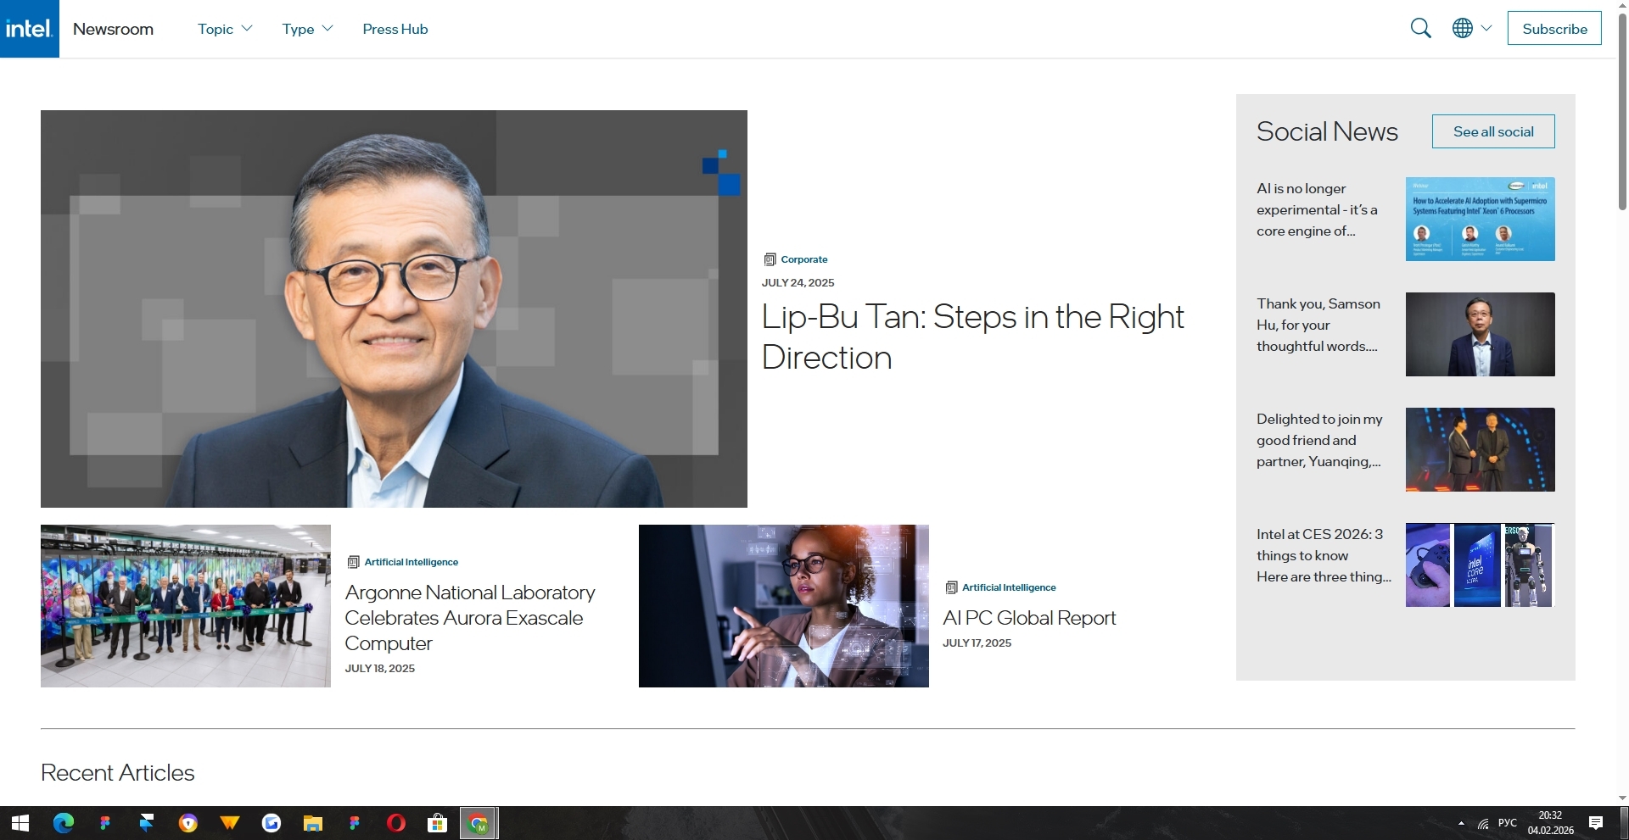Show hidden system tray icons

click(x=1461, y=823)
